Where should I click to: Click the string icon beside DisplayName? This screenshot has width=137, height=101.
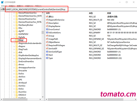47,26
